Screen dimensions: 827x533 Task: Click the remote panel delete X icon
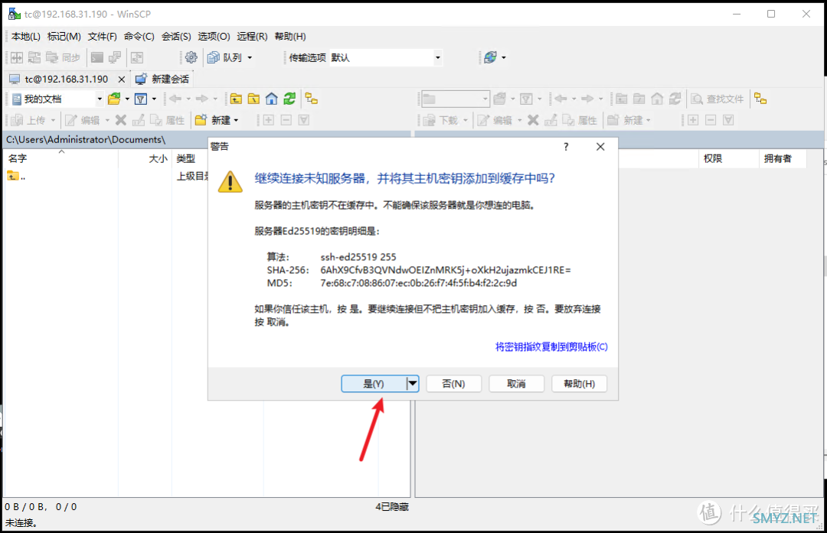[x=533, y=120]
